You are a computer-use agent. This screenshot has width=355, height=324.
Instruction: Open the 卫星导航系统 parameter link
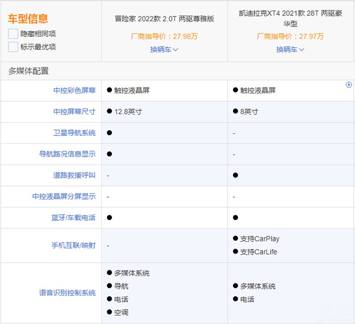tap(75, 133)
